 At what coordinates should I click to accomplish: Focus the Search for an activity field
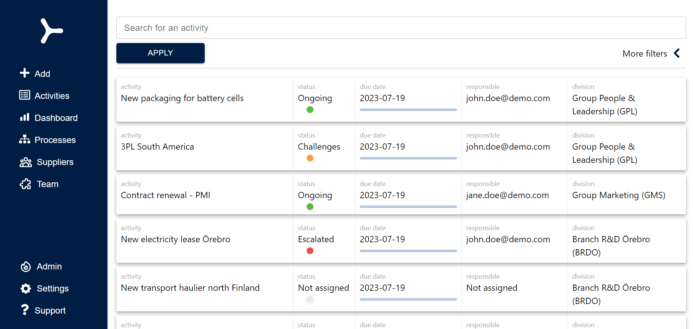pyautogui.click(x=401, y=28)
